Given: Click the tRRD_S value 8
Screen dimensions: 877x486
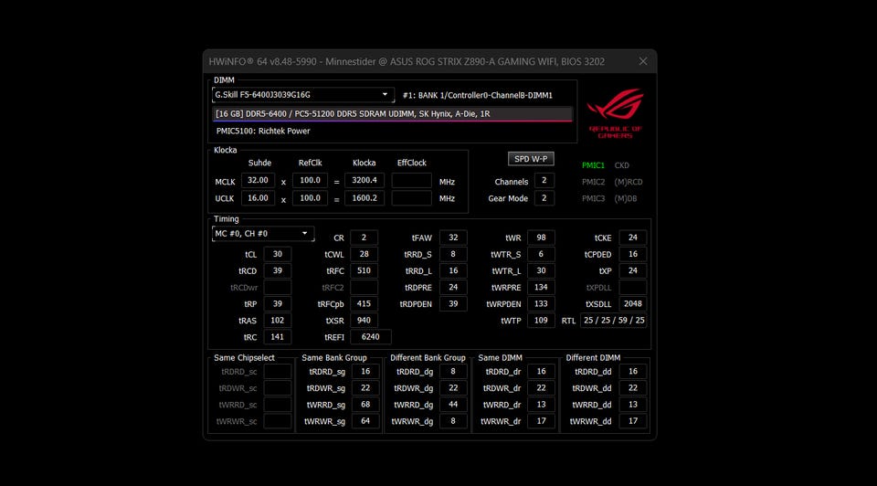Looking at the screenshot, I should pyautogui.click(x=453, y=255).
